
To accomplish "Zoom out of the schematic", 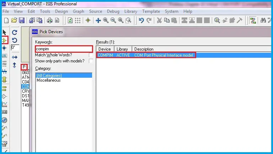I will [x=113, y=20].
